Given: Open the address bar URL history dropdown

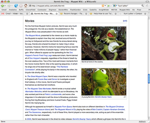Looking at the screenshot, I should (105, 6).
